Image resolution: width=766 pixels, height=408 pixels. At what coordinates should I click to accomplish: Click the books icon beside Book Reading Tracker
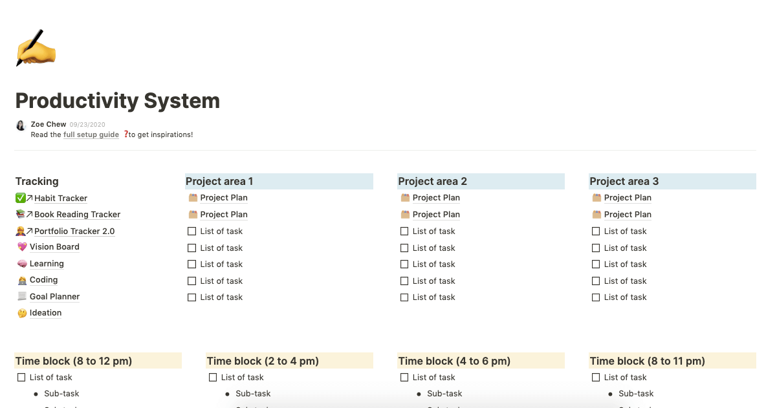pos(20,214)
